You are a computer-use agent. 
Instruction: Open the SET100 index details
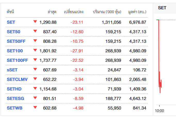pos(15,51)
